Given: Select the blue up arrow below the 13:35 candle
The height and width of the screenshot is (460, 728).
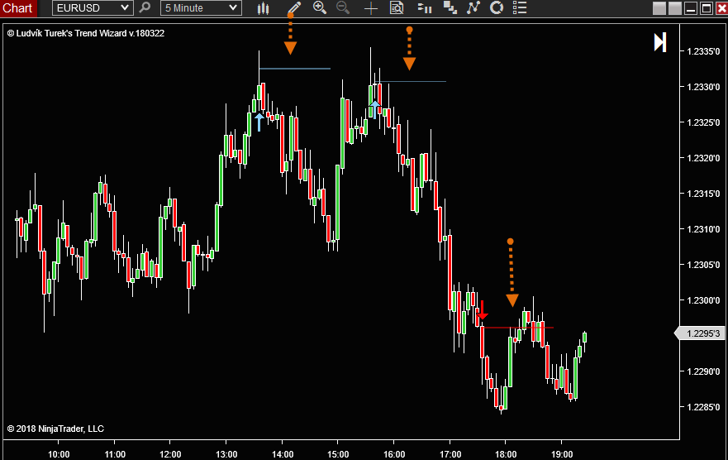Looking at the screenshot, I should click(x=259, y=122).
